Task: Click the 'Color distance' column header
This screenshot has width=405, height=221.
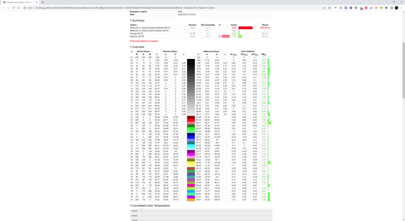Action: pyautogui.click(x=248, y=51)
